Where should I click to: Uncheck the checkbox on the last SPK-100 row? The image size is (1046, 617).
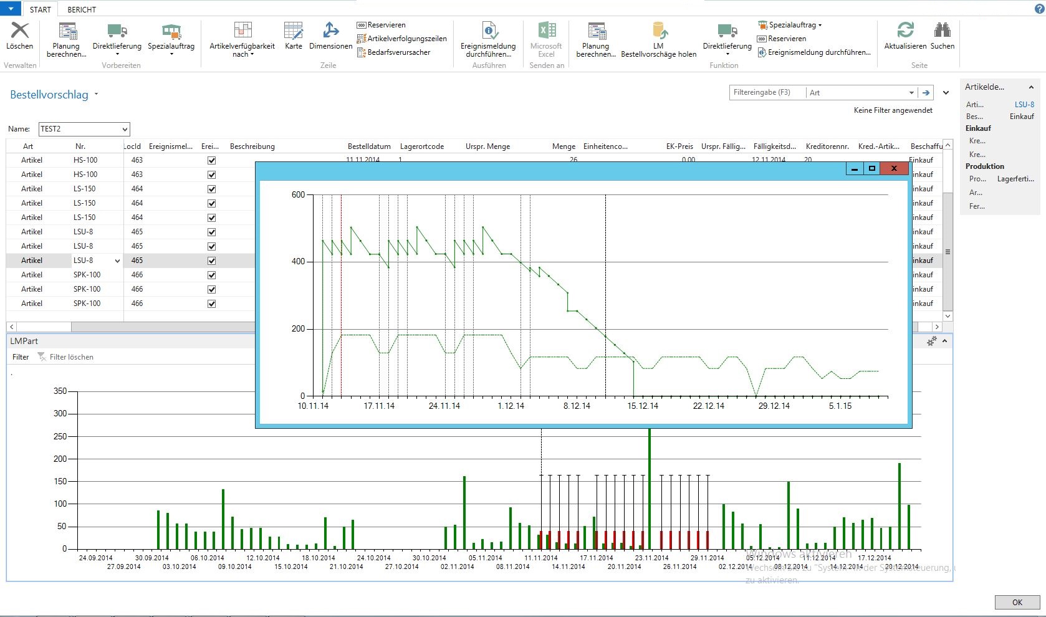click(x=211, y=304)
